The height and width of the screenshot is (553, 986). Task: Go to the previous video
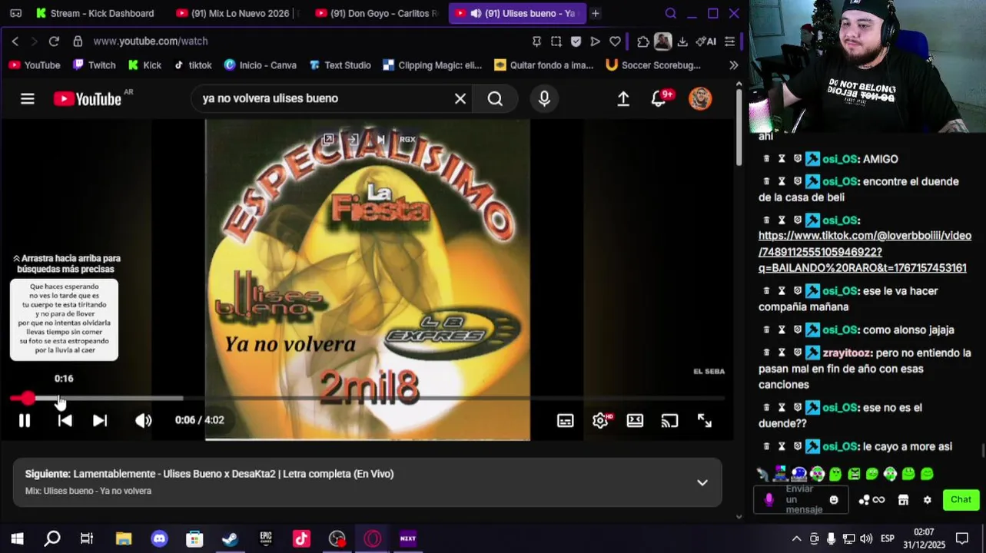tap(65, 420)
